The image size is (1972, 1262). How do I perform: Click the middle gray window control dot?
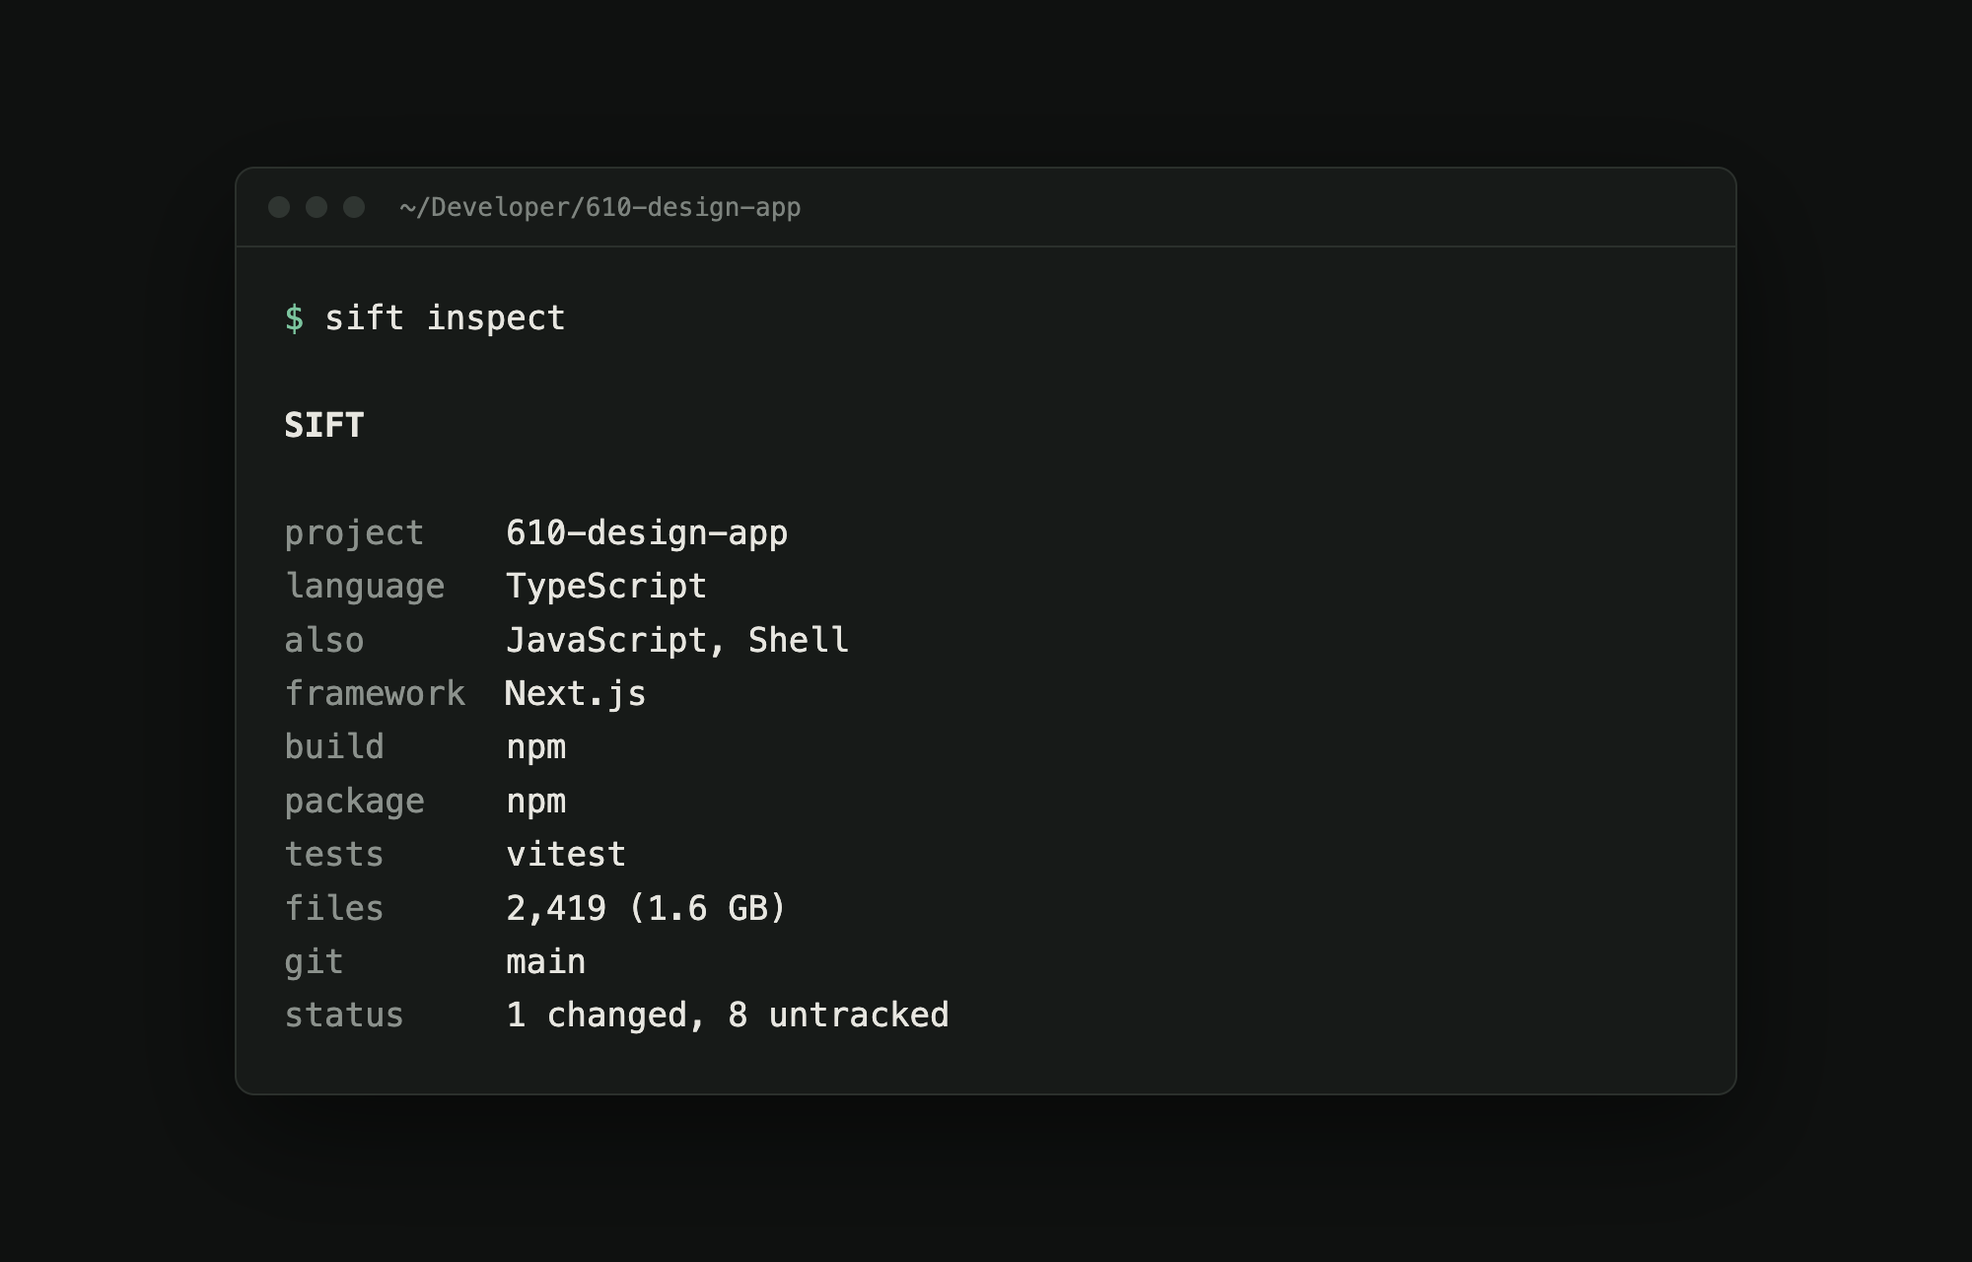click(x=317, y=207)
